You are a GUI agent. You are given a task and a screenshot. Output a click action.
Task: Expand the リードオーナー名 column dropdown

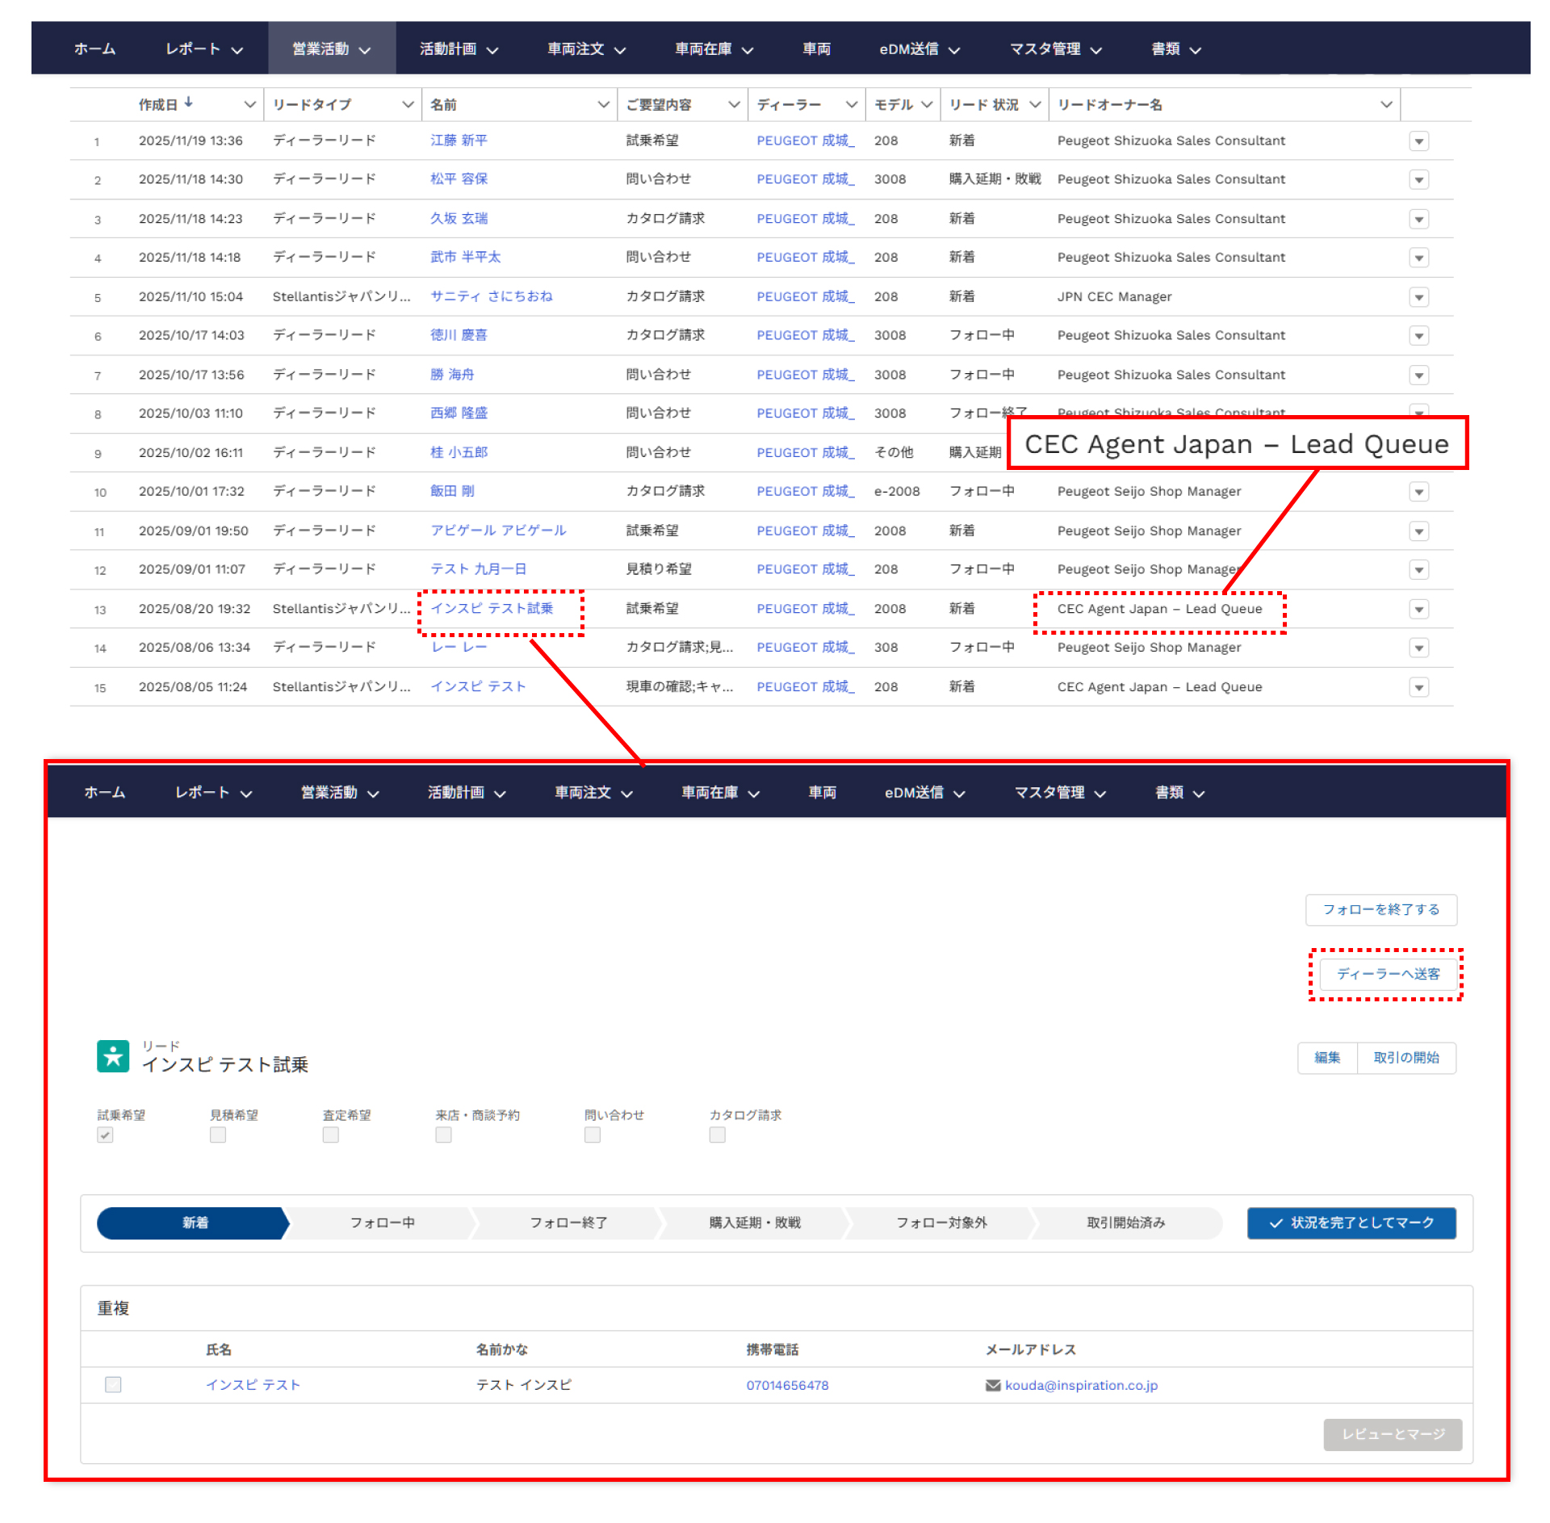1385,105
